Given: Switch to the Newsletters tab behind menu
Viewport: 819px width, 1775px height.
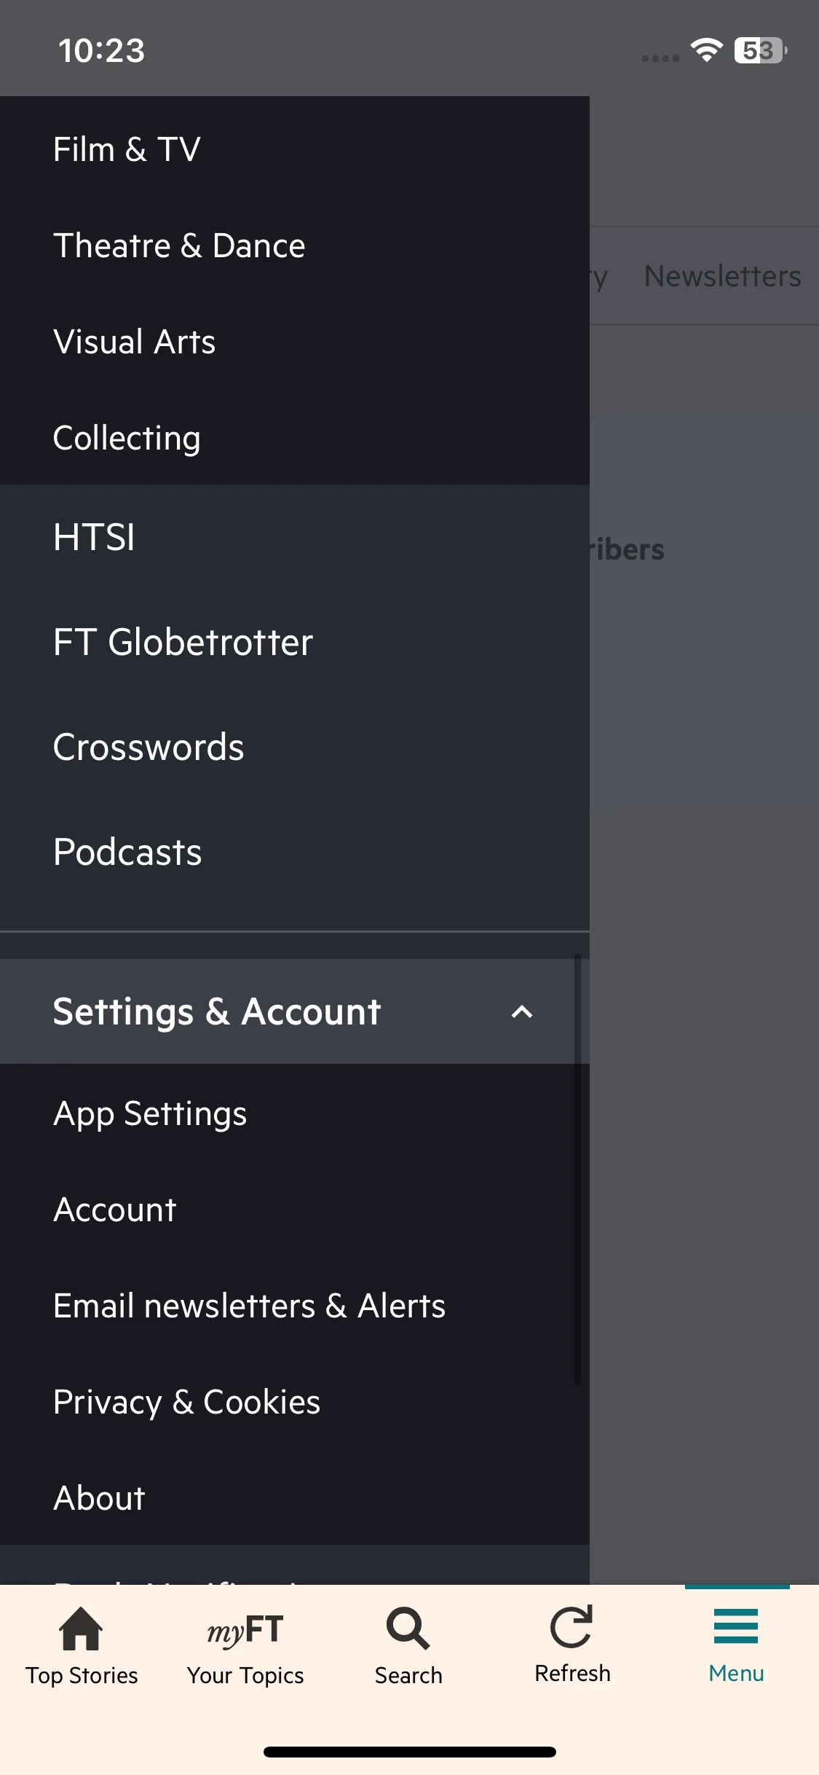Looking at the screenshot, I should point(722,276).
